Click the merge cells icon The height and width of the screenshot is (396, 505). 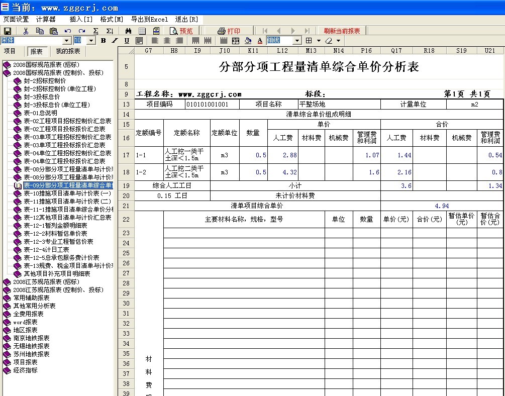(236, 41)
